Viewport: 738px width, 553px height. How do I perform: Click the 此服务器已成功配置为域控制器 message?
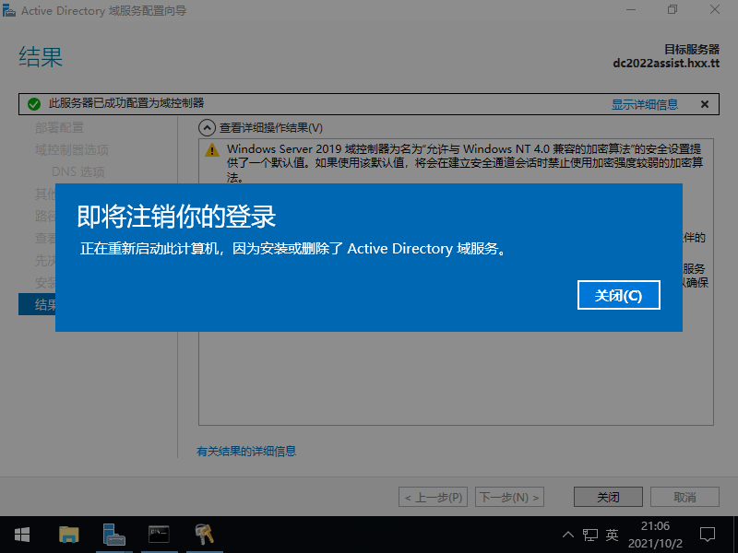(x=126, y=103)
